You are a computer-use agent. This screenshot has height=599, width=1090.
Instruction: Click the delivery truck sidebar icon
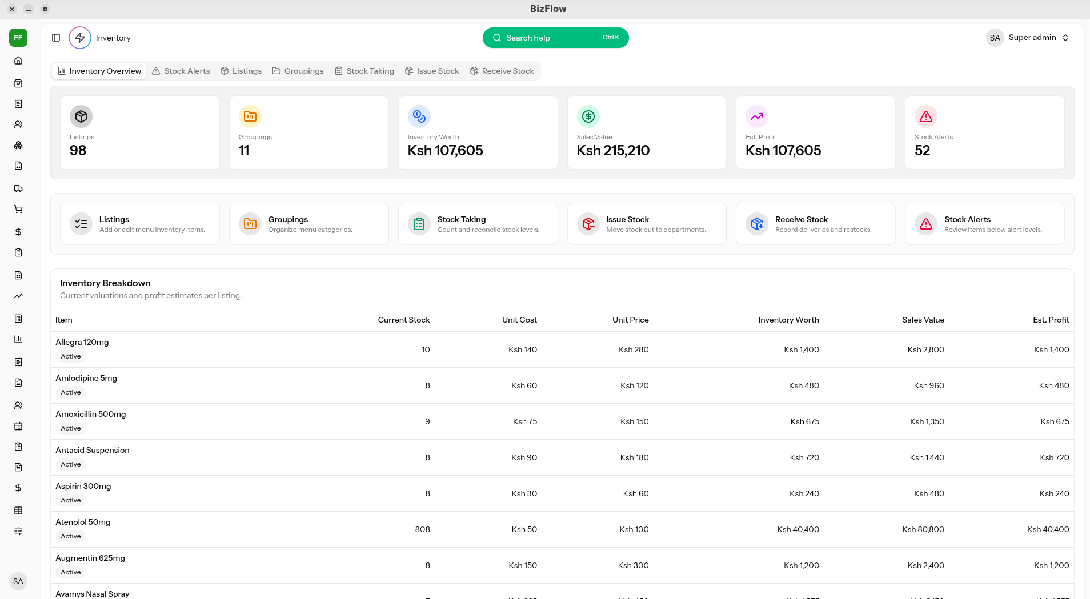(x=18, y=188)
